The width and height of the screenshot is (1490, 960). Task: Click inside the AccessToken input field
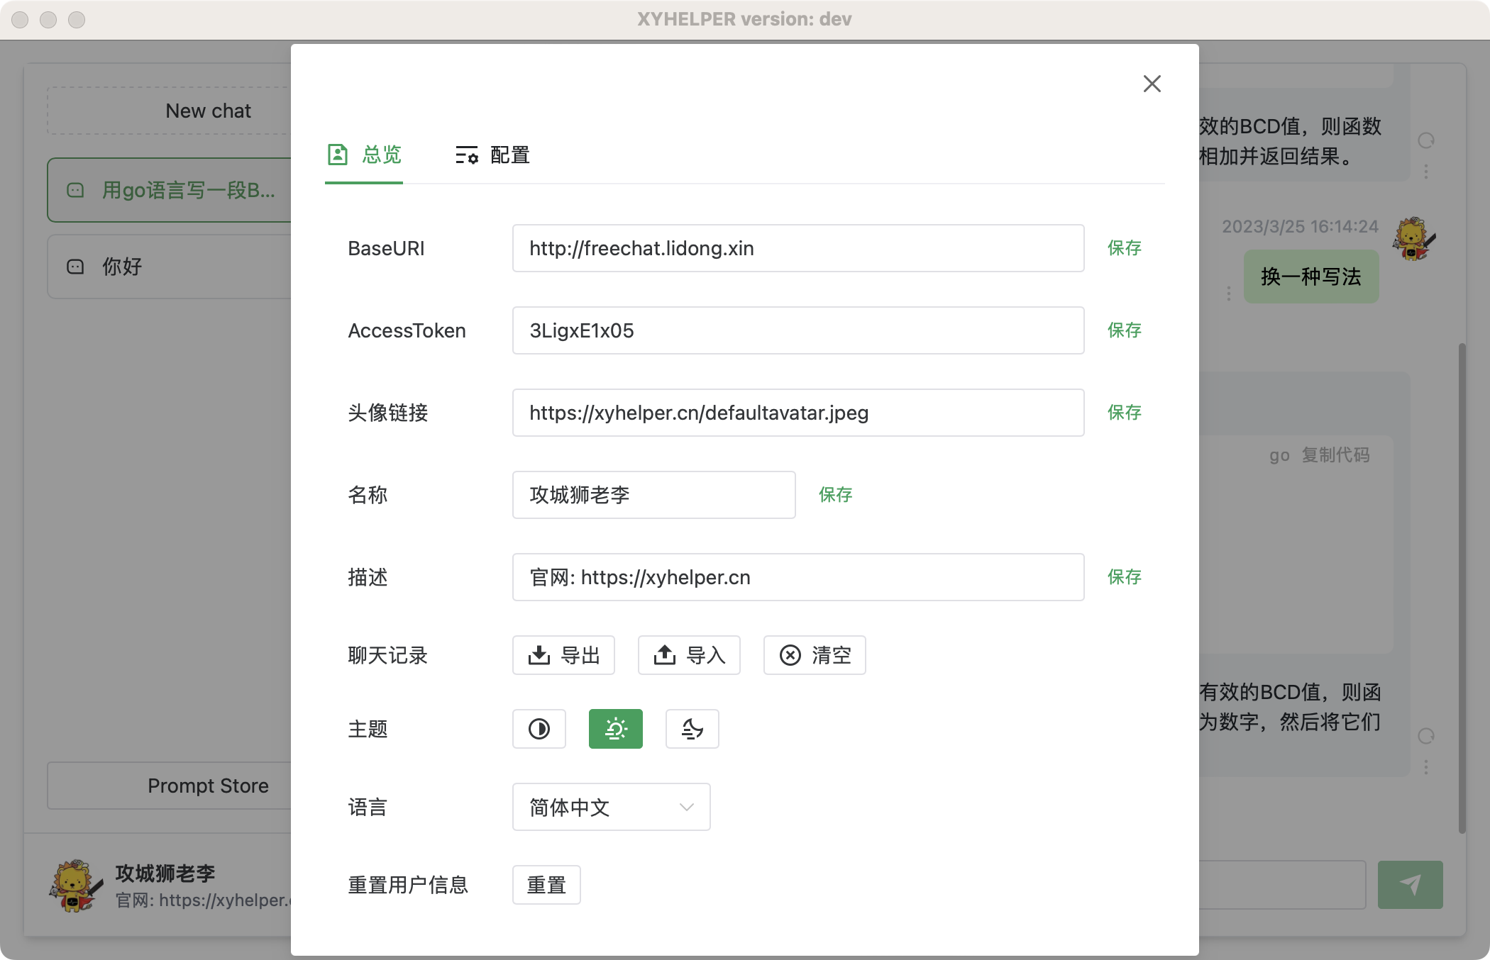click(798, 330)
